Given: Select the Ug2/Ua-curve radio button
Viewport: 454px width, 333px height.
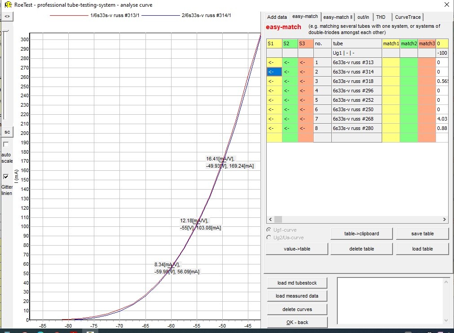Looking at the screenshot, I should tap(269, 238).
